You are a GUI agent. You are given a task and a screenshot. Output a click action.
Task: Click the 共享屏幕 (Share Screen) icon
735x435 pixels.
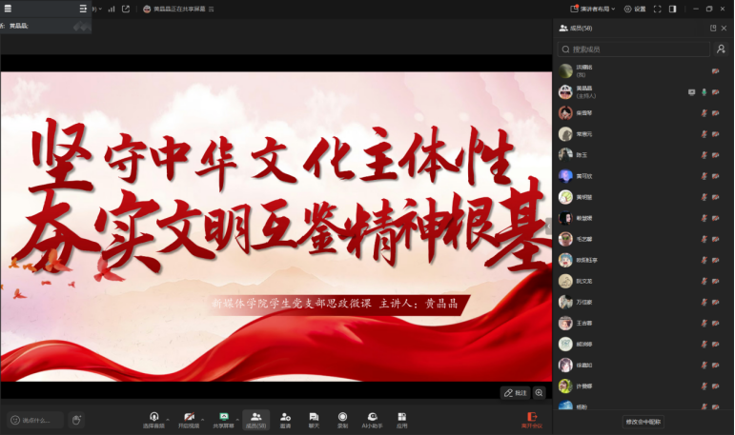[x=223, y=419]
